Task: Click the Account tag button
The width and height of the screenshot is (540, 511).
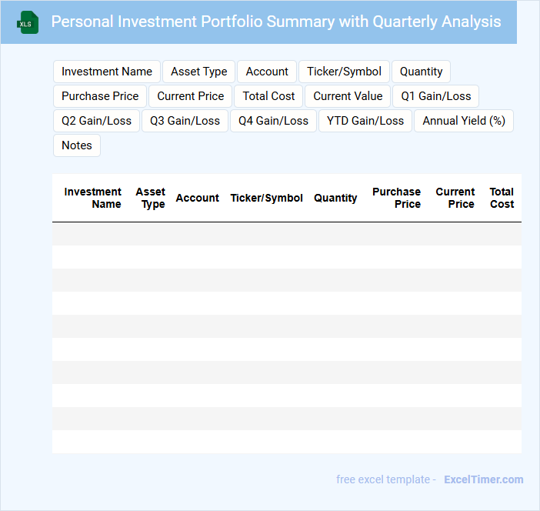Action: (267, 72)
